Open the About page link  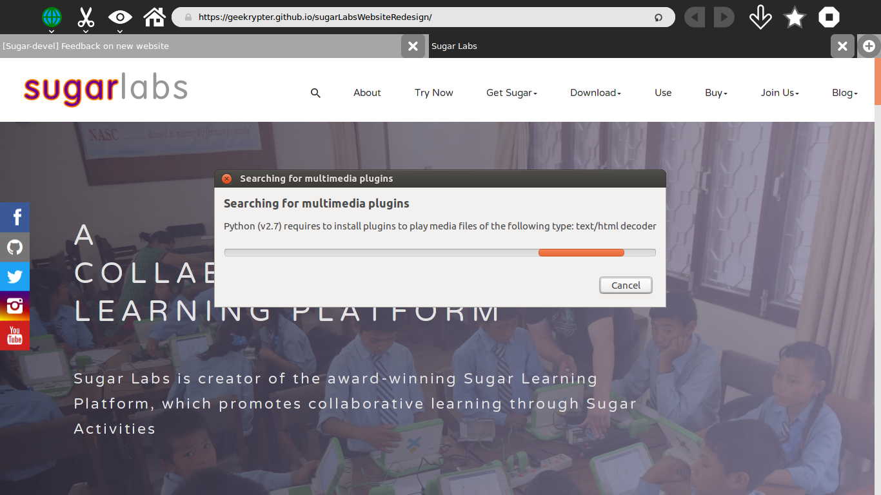(x=367, y=93)
